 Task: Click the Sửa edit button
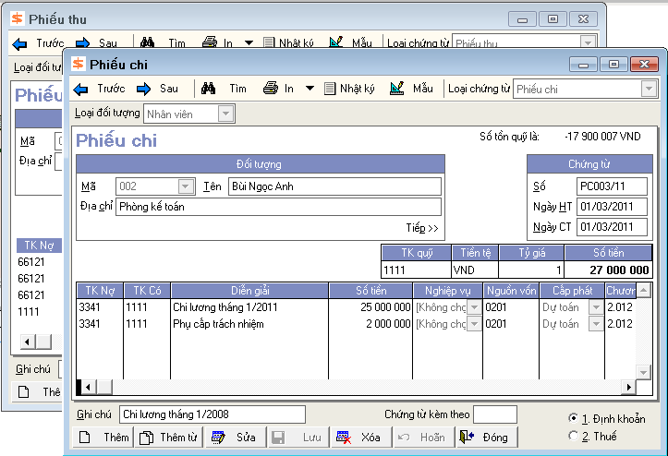(236, 438)
